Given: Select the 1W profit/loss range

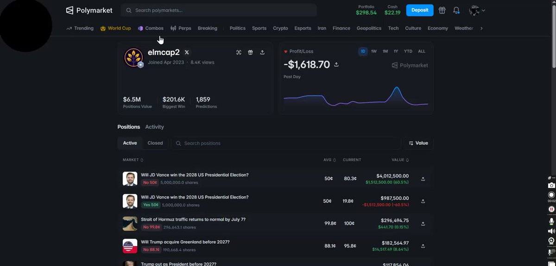Looking at the screenshot, I should point(374,51).
